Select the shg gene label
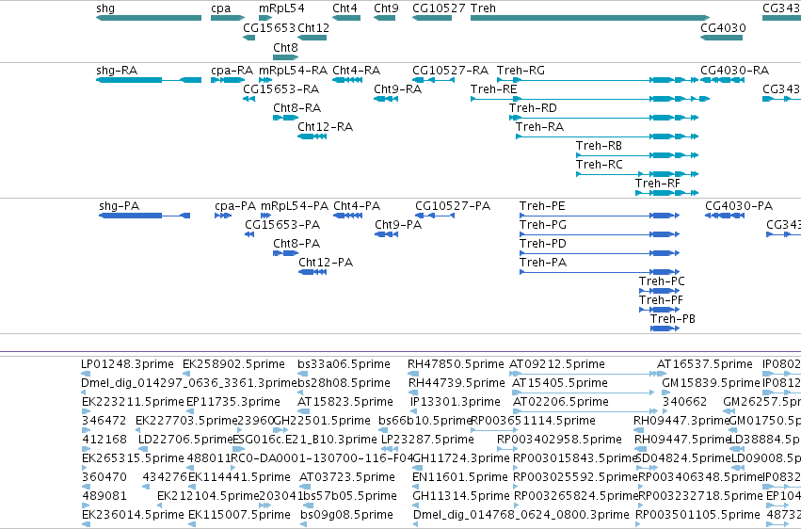Screen dimensions: 801x529 pyautogui.click(x=105, y=8)
